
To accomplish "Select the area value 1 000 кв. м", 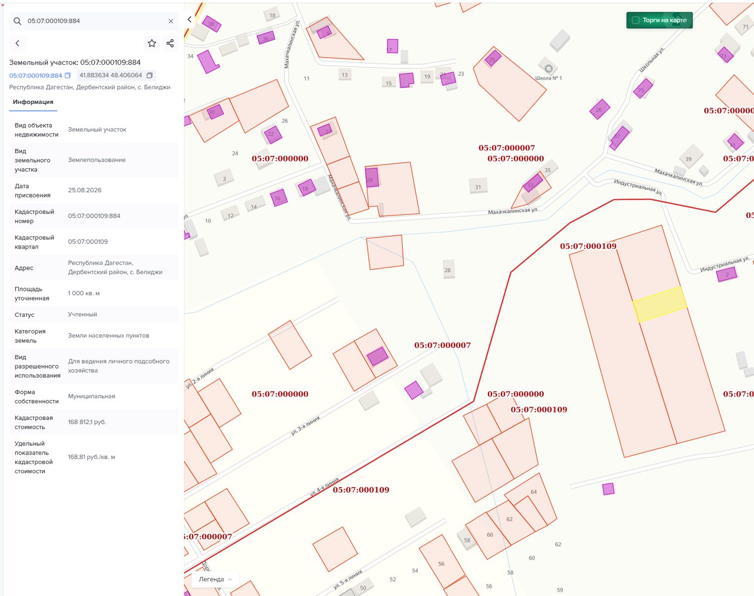I will (x=84, y=293).
